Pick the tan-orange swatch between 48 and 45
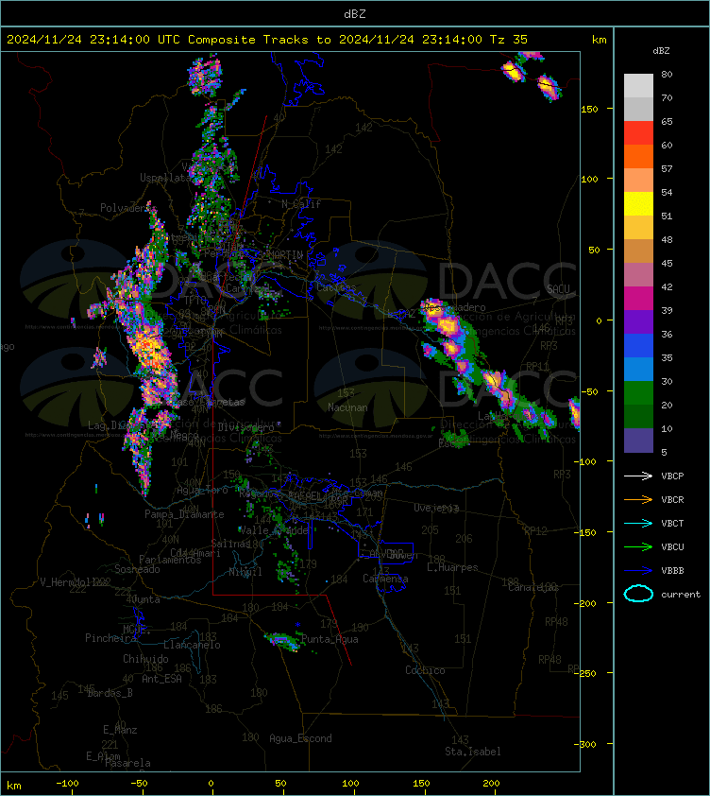 638,251
